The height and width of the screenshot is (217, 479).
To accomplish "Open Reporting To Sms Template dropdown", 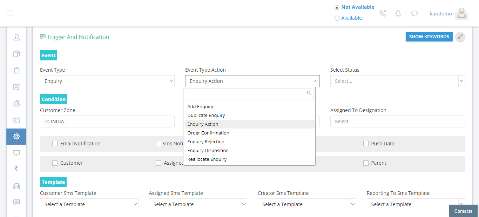I will 416,204.
